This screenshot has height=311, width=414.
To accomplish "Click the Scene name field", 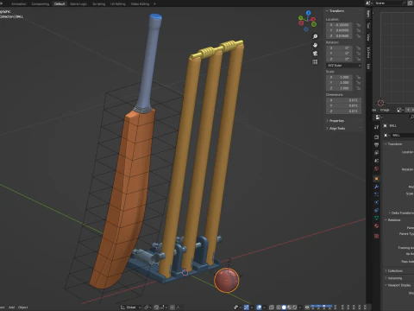I will pos(390,3).
